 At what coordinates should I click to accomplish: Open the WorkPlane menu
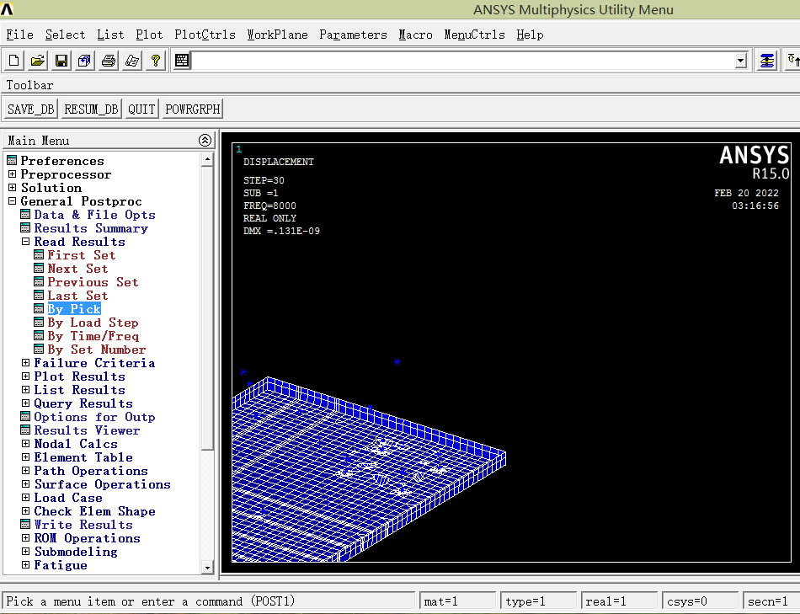278,35
